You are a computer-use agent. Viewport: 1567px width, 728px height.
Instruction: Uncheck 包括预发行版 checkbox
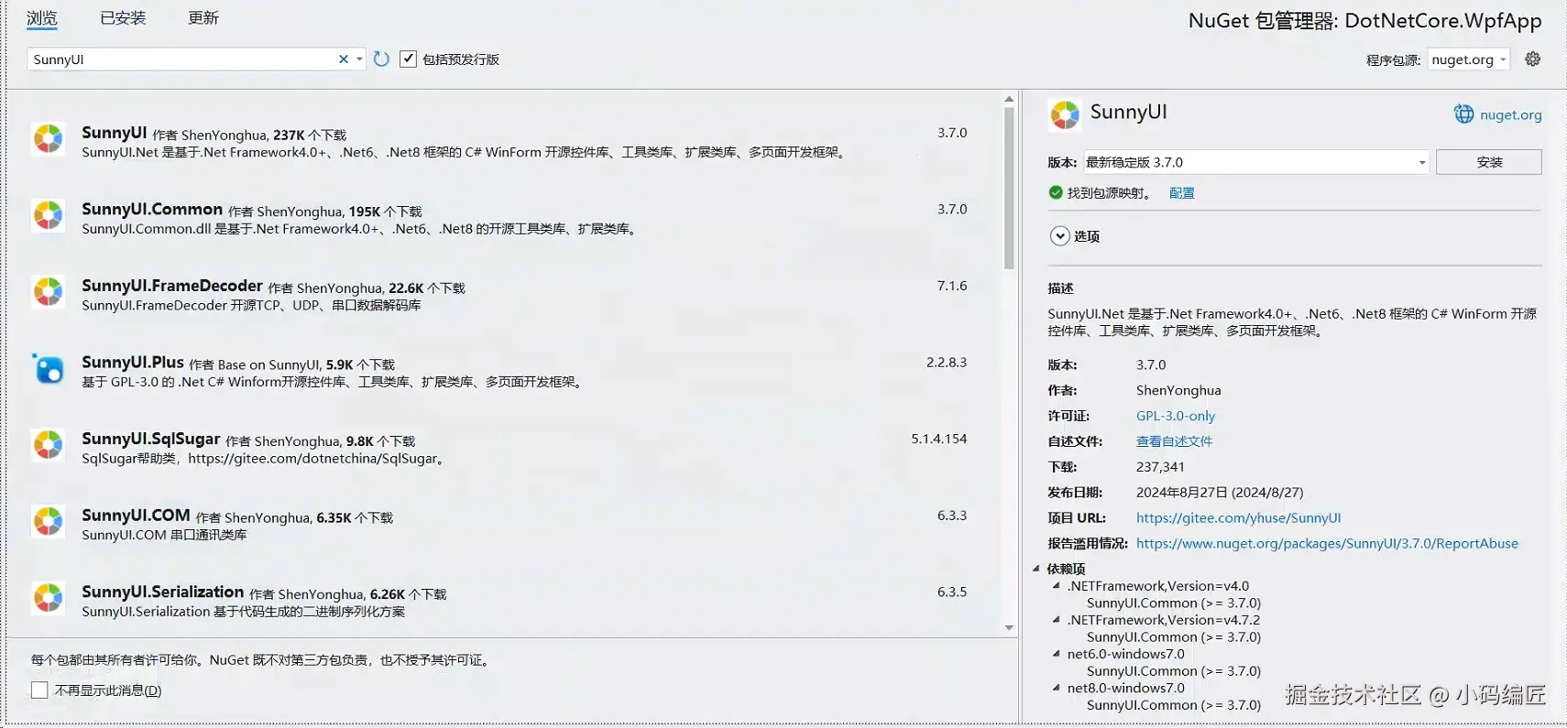[408, 59]
